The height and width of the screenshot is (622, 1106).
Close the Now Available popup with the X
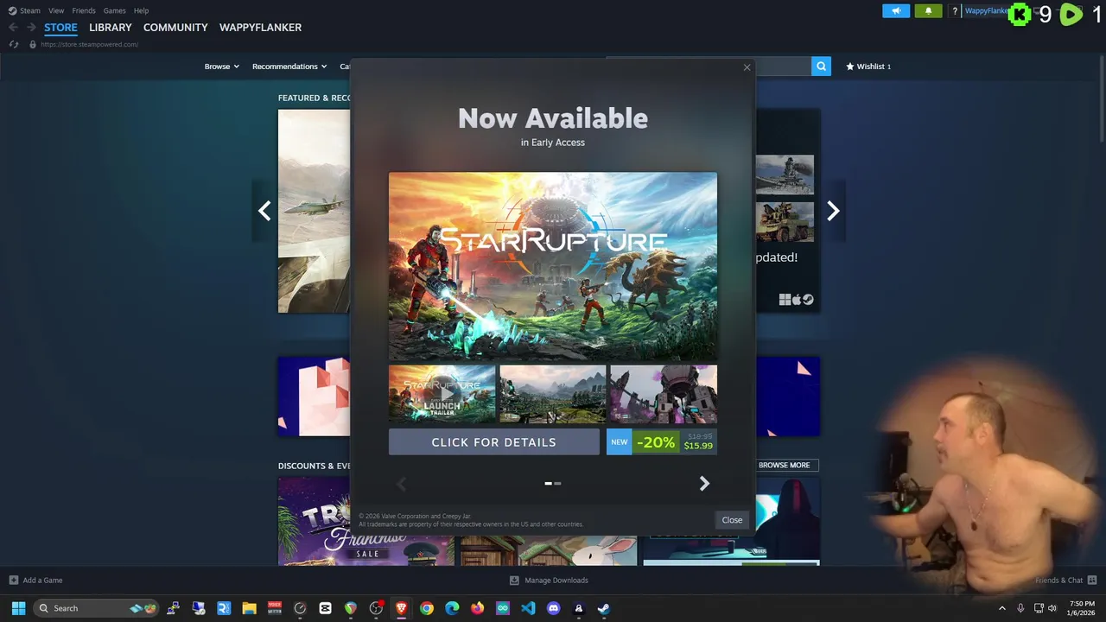747,67
